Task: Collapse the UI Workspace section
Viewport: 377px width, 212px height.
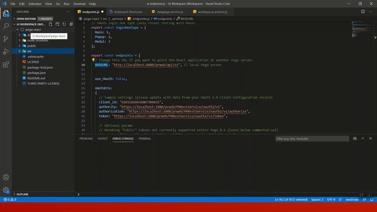Action: (14, 24)
